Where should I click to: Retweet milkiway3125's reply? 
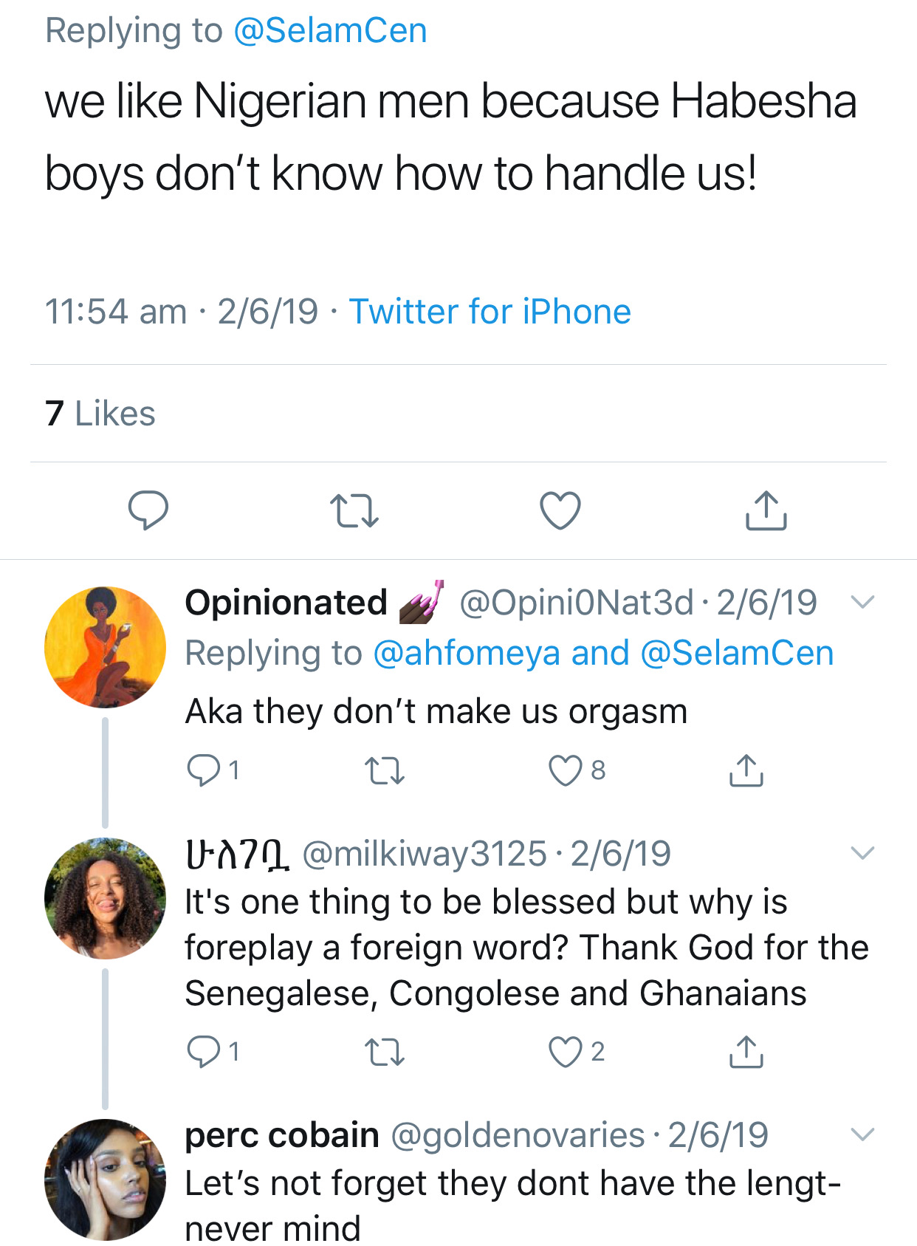[385, 1052]
